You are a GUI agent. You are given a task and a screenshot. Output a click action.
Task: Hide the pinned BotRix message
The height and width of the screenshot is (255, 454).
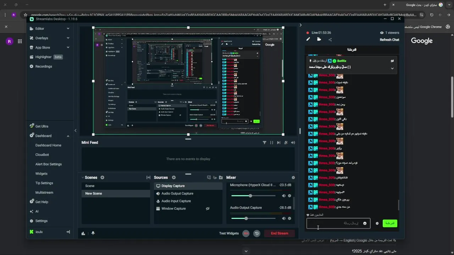[x=392, y=61]
